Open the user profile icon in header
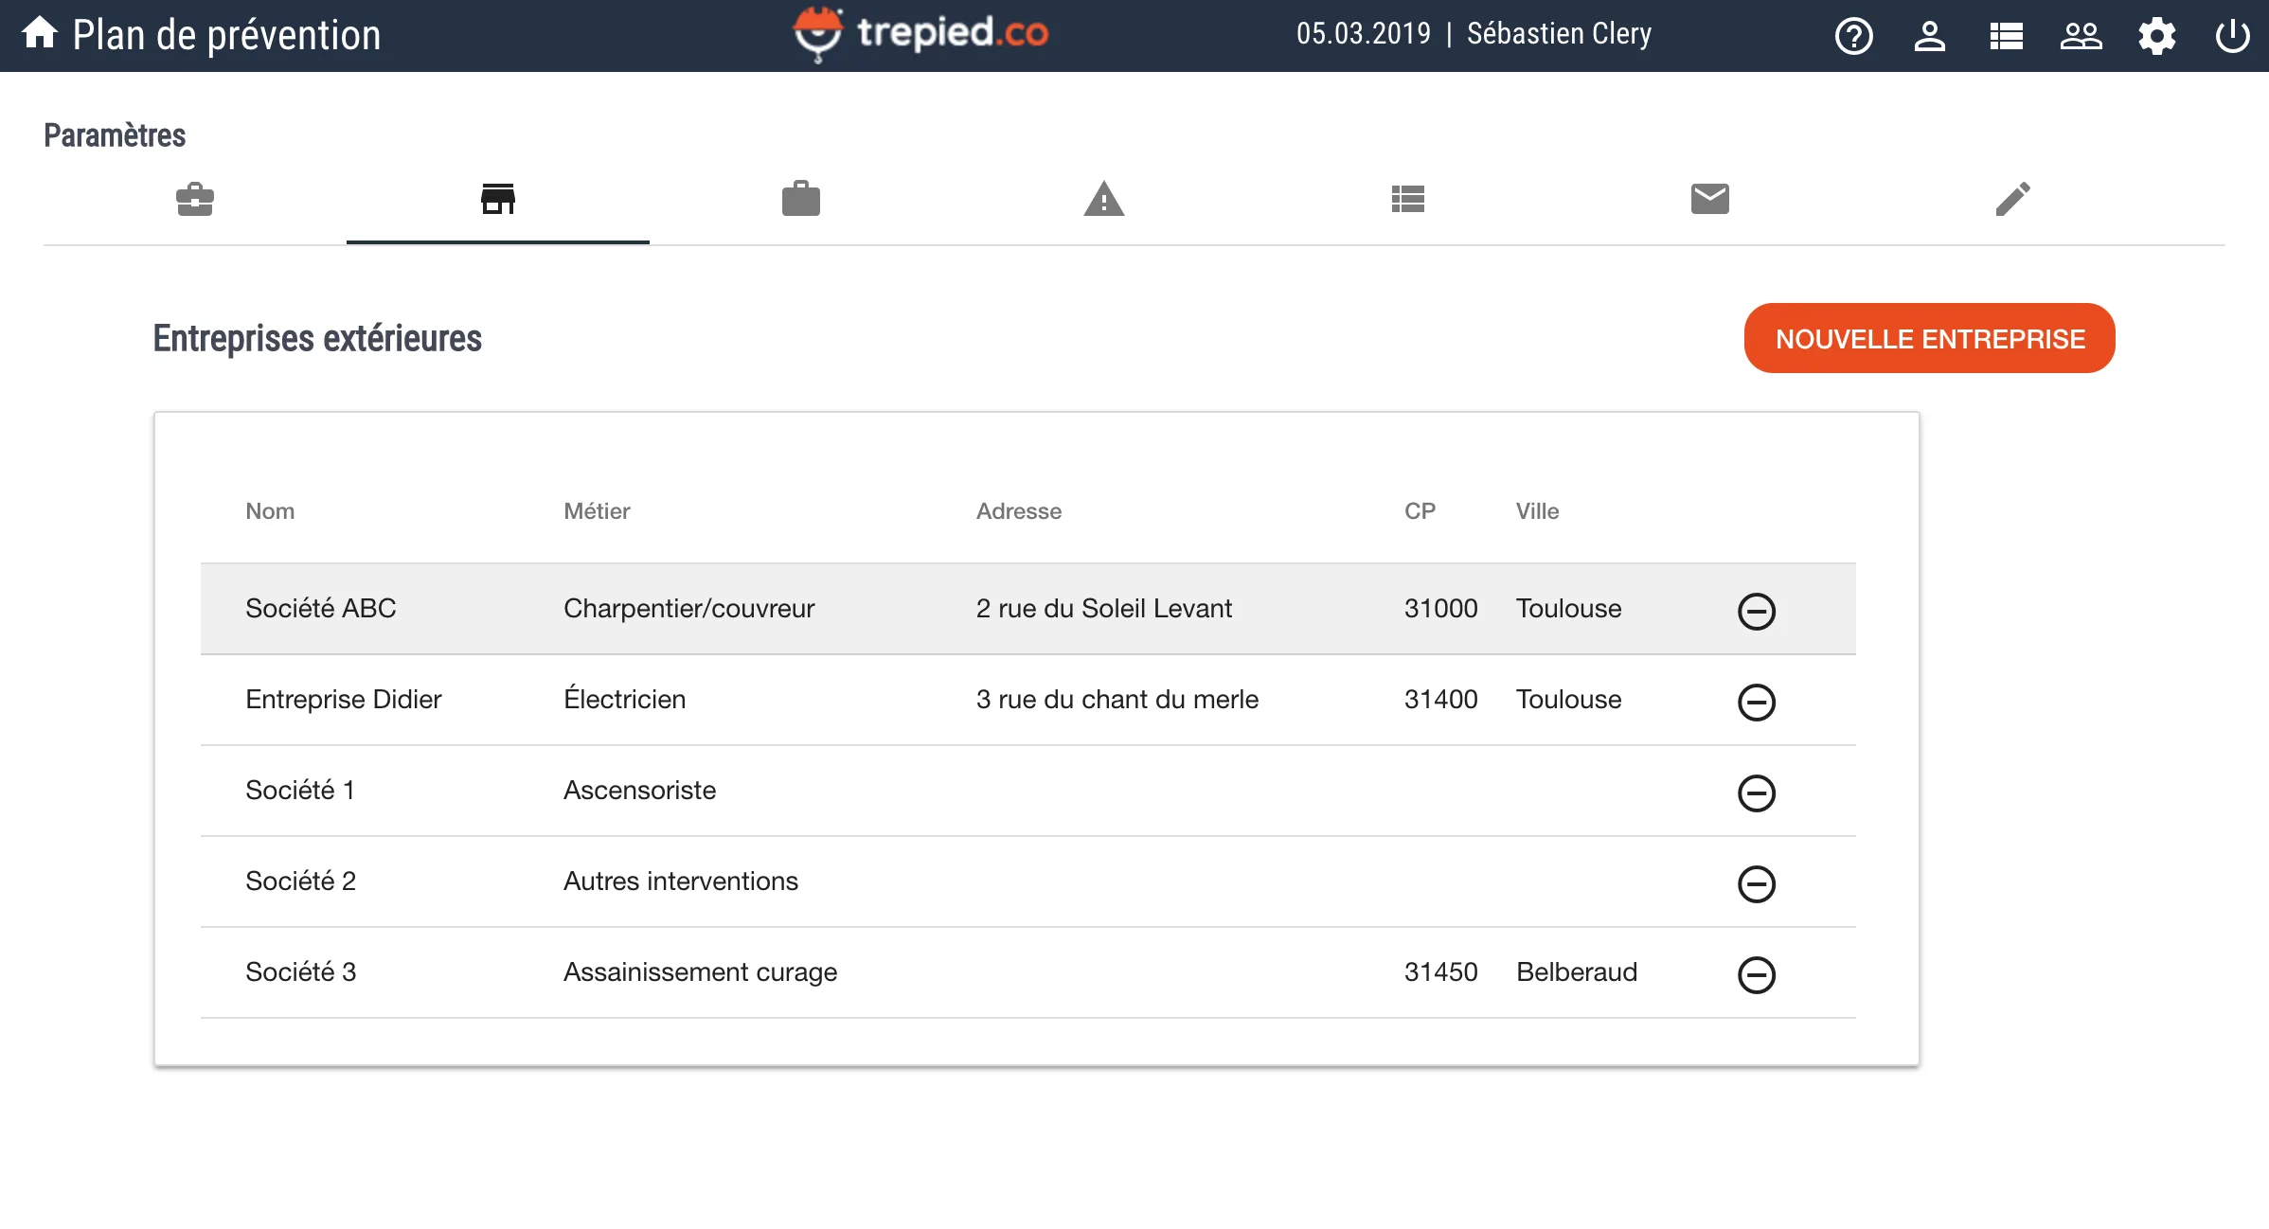Viewport: 2269px width, 1229px height. tap(1929, 36)
